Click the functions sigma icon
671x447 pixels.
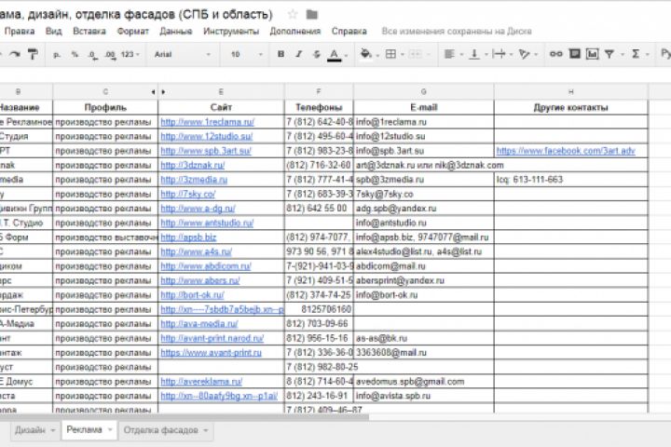click(x=636, y=54)
